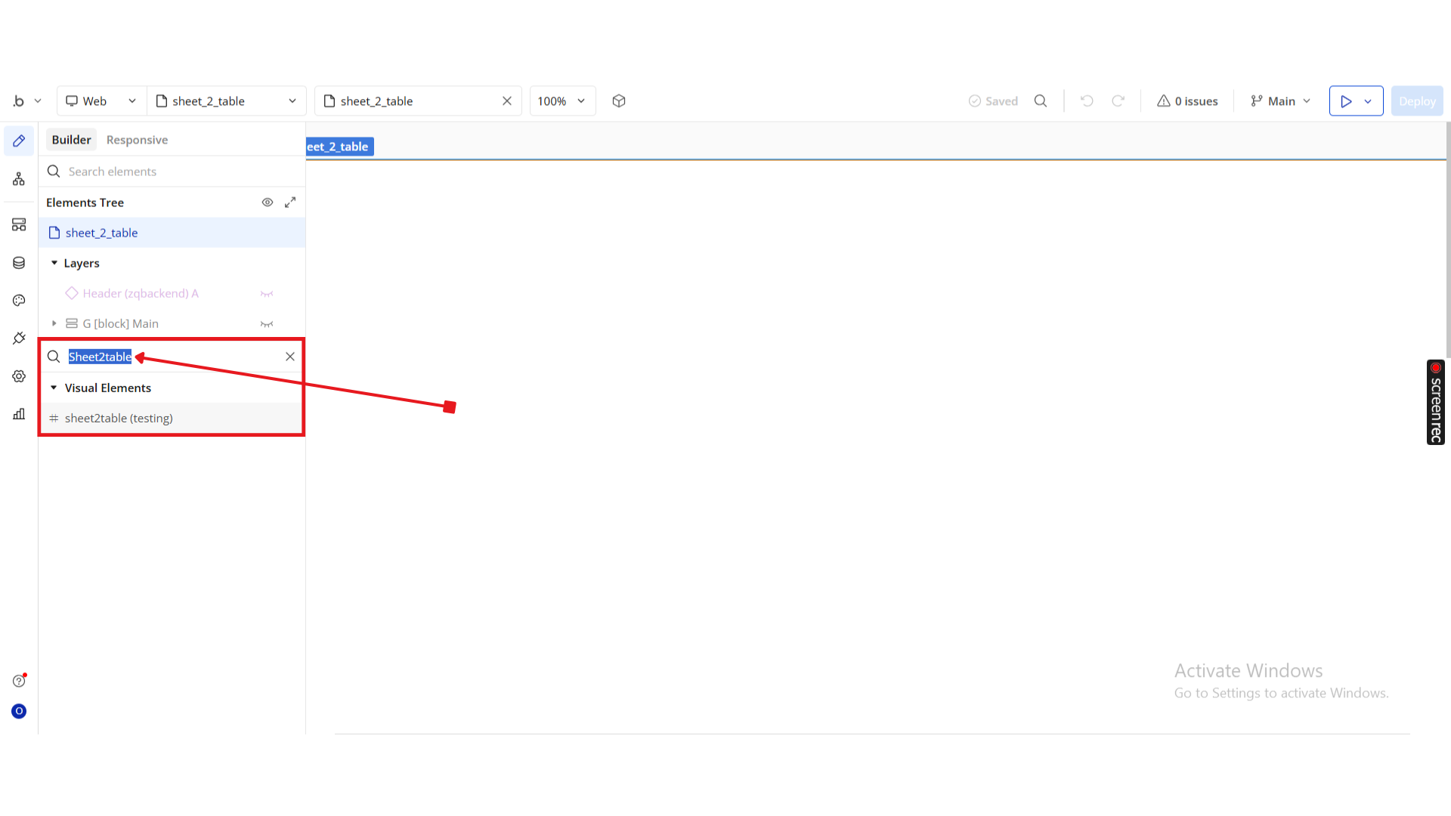This screenshot has width=1451, height=816.
Task: Open the Settings gear icon in sidebar
Action: click(x=19, y=376)
